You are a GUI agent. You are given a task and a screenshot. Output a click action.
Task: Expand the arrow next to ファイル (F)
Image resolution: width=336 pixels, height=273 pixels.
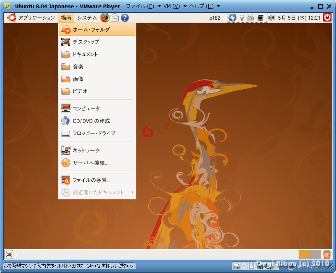(x=159, y=6)
